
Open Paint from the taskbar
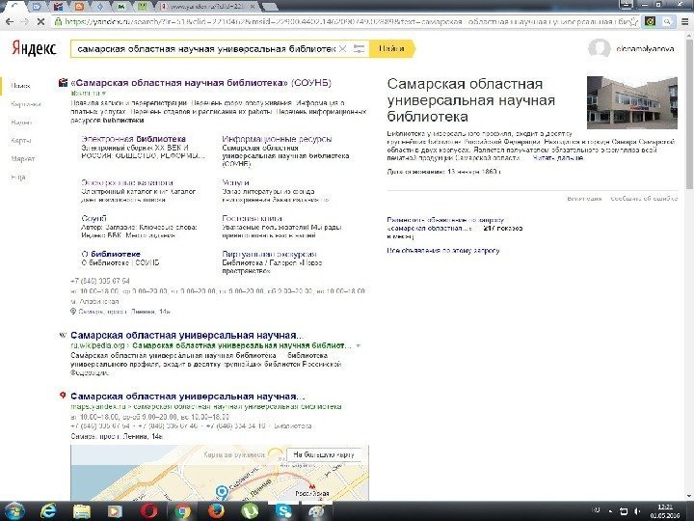pos(317,511)
